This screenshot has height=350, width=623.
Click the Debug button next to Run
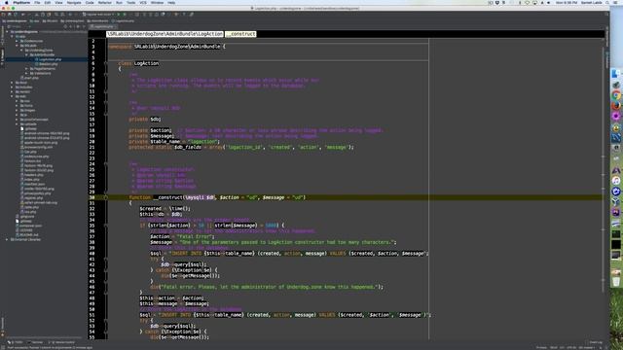(x=125, y=15)
